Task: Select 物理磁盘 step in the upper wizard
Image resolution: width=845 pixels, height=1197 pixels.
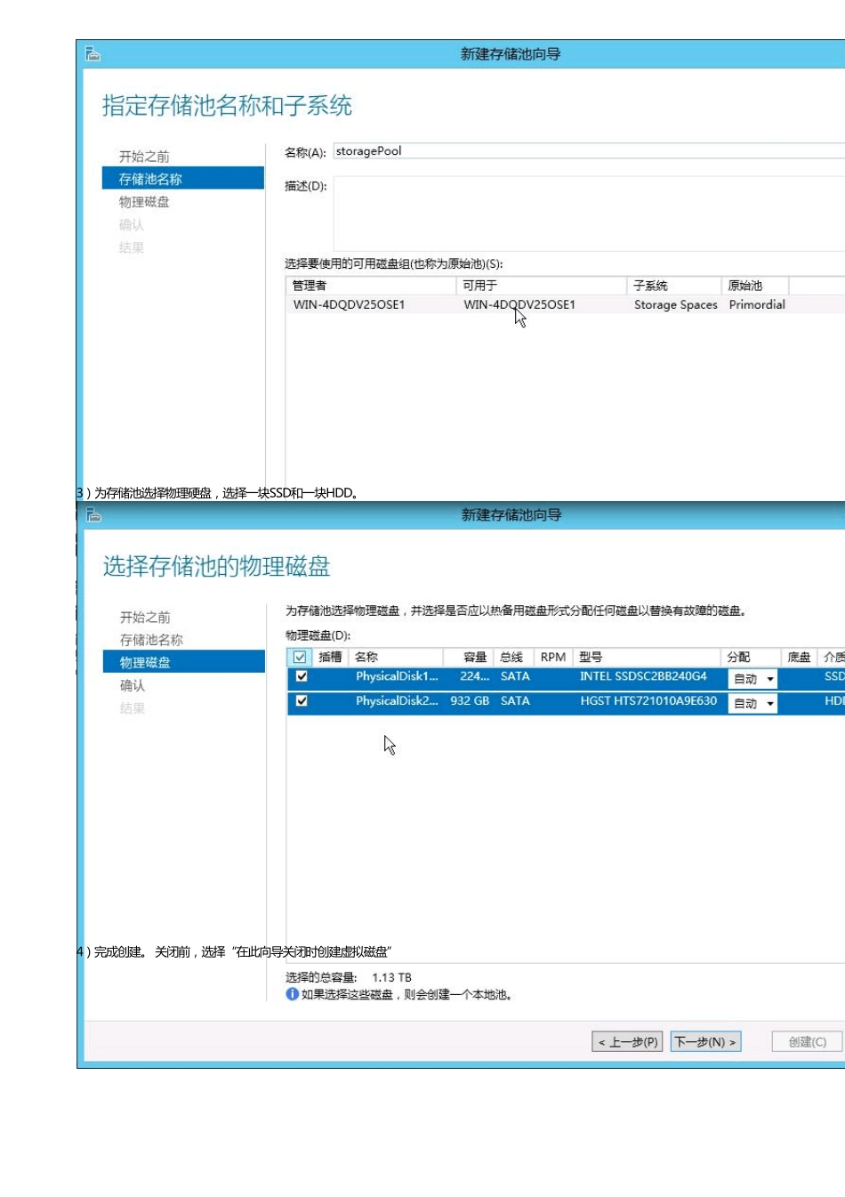Action: click(x=144, y=202)
